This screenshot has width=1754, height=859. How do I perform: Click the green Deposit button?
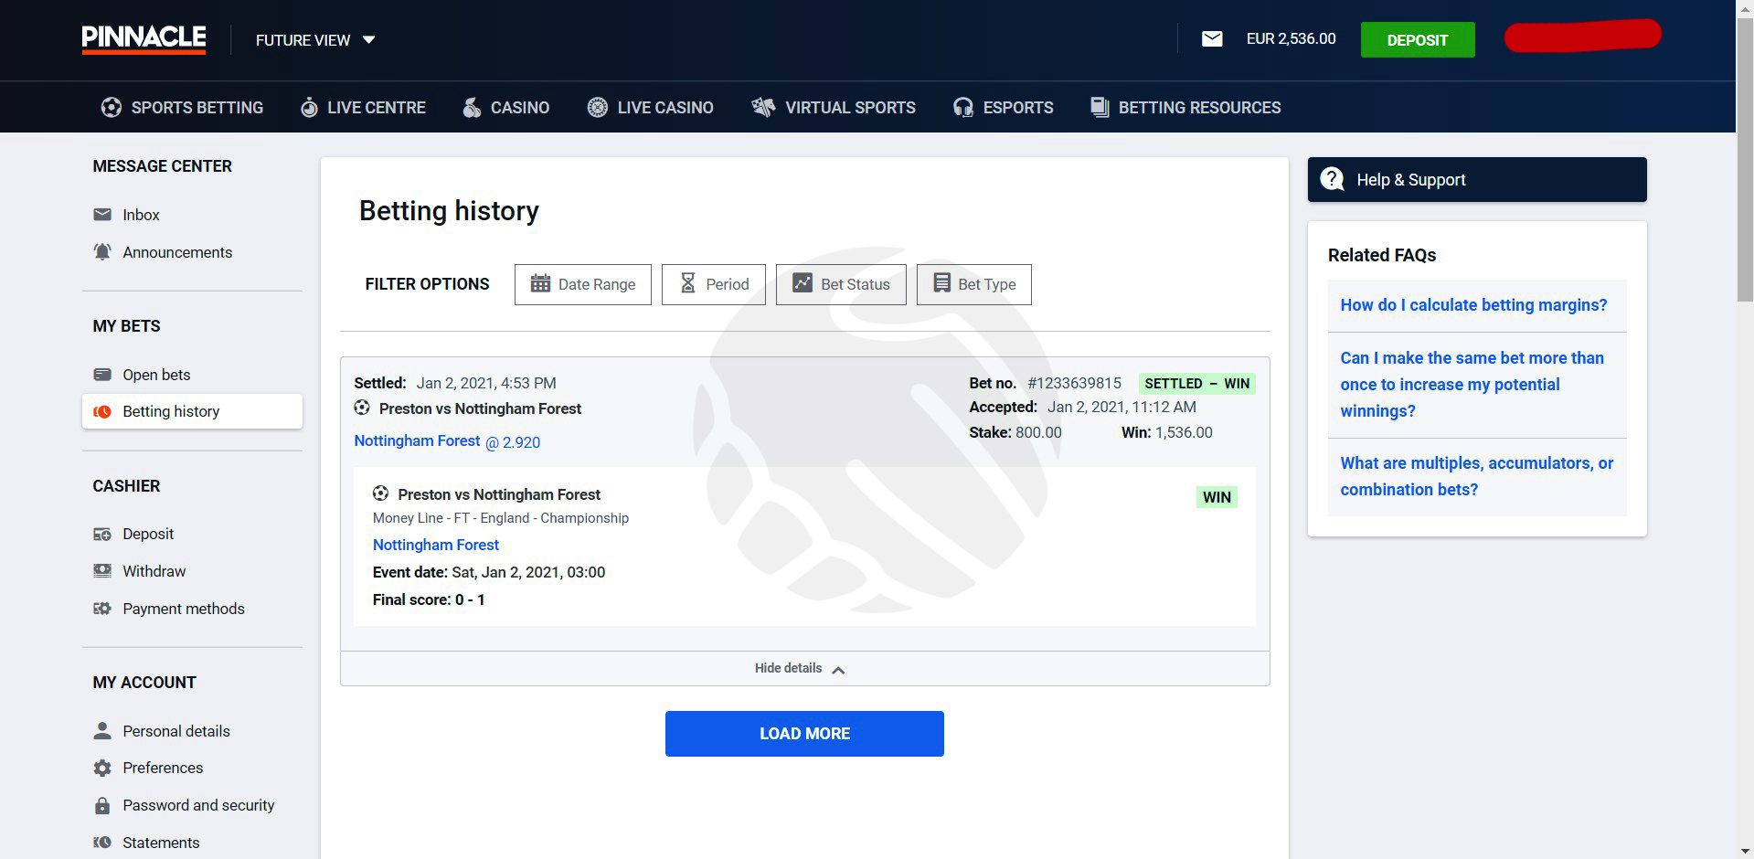(x=1417, y=40)
